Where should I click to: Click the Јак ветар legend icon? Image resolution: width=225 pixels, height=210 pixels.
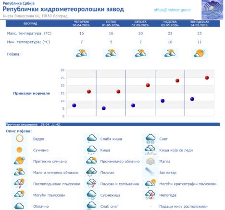coord(150,172)
